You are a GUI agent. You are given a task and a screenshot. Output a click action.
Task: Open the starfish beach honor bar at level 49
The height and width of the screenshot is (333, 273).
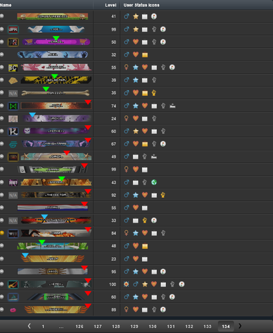point(56,157)
